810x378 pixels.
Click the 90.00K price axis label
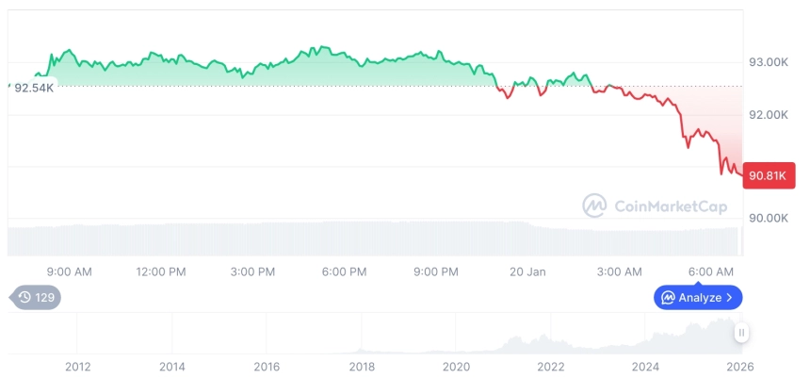click(768, 218)
